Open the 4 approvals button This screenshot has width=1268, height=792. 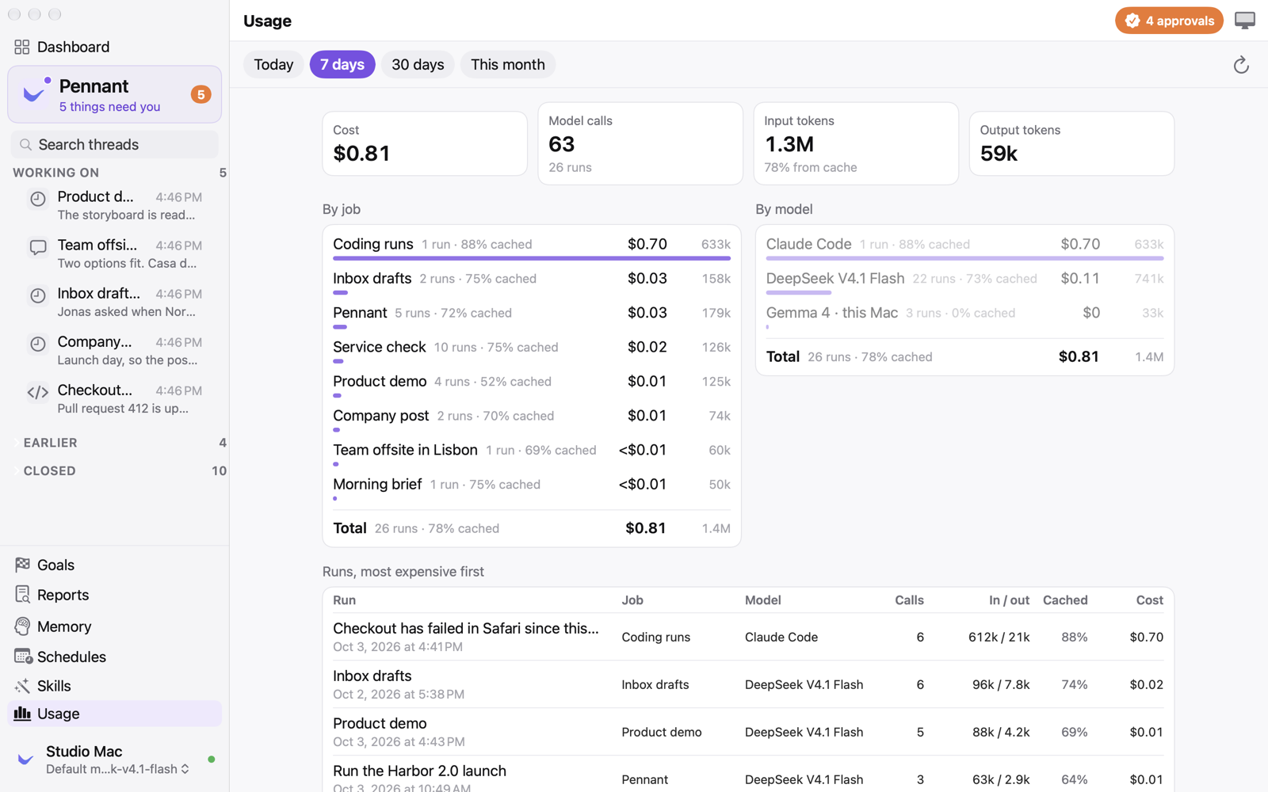(1169, 21)
